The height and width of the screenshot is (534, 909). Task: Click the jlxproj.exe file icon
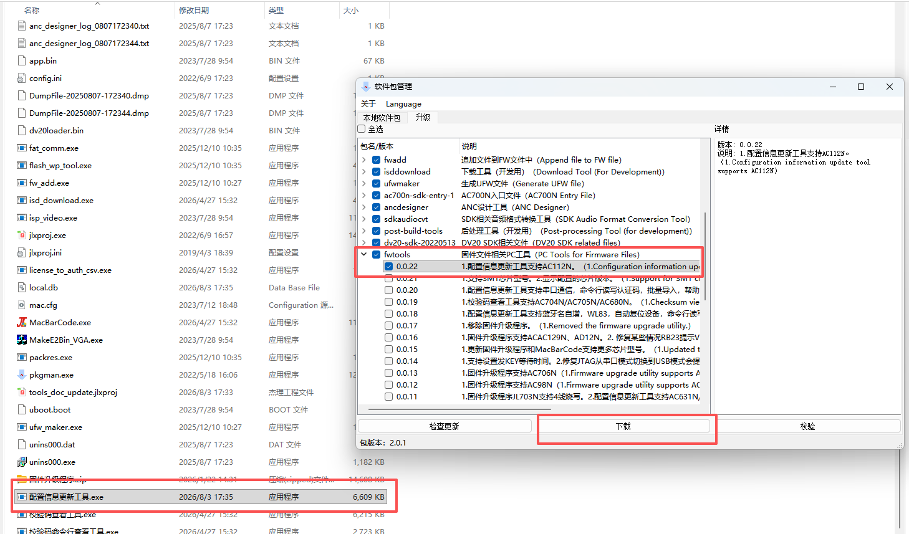[22, 235]
